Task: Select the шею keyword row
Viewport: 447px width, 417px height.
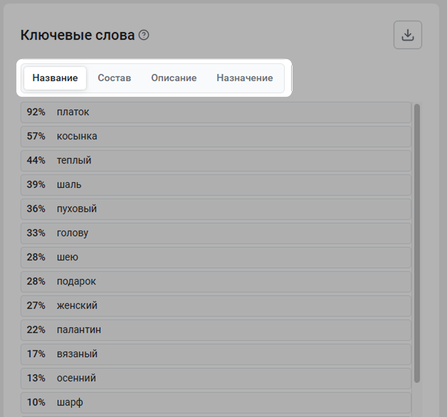Action: click(215, 257)
